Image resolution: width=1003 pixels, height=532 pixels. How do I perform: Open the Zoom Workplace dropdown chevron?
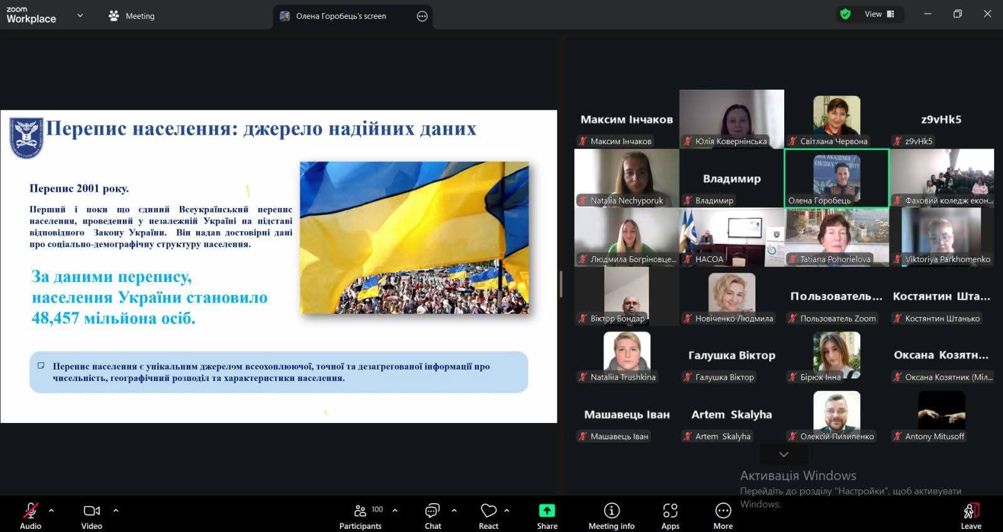coord(80,16)
